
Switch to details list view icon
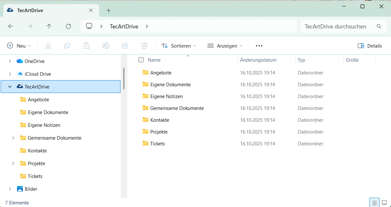[x=374, y=203]
